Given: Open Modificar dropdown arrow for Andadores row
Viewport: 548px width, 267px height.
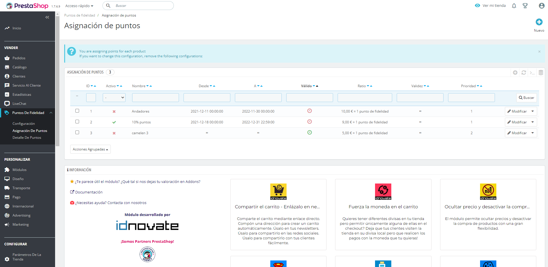Looking at the screenshot, I should tap(533, 111).
